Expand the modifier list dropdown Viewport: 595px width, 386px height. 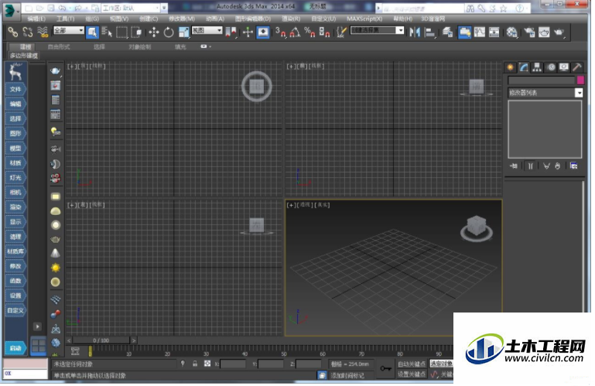579,93
